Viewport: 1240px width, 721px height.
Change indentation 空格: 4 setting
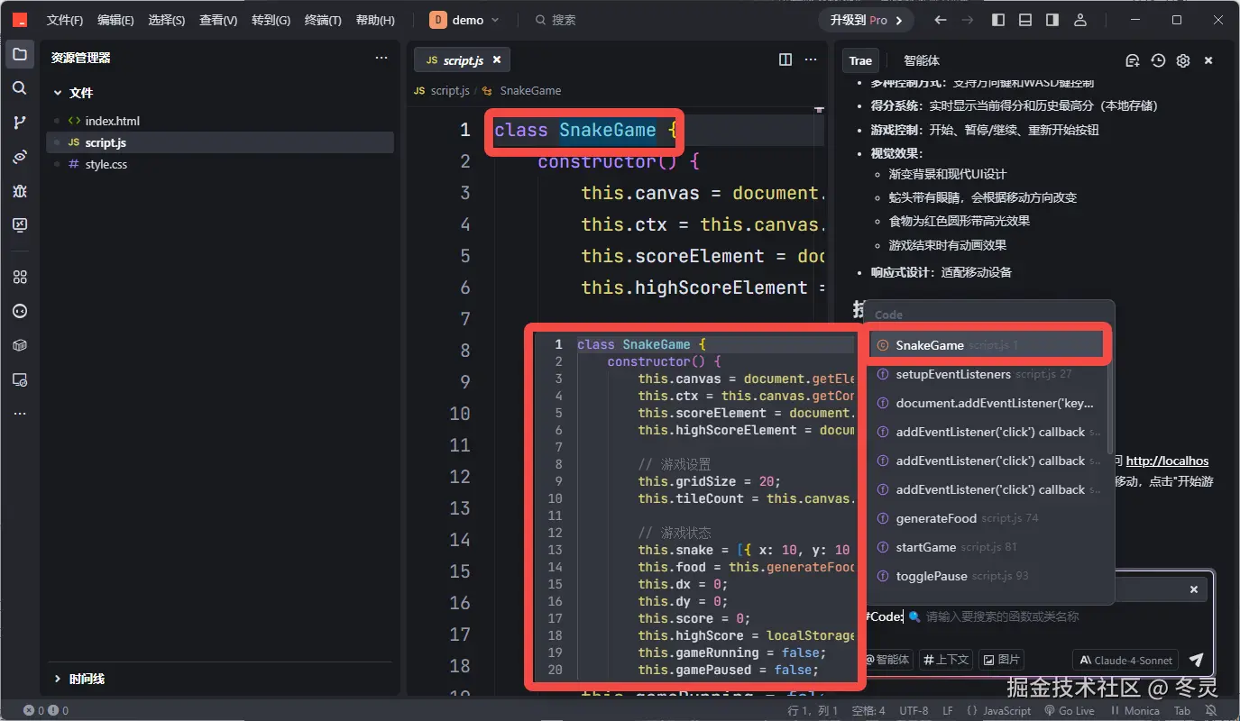click(868, 710)
